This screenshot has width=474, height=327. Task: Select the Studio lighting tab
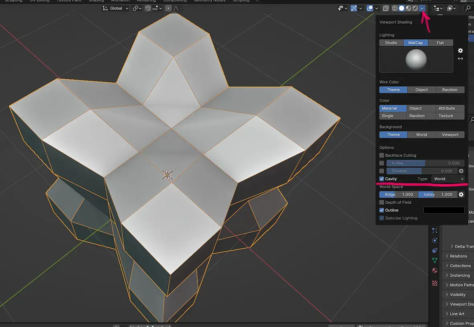click(391, 43)
